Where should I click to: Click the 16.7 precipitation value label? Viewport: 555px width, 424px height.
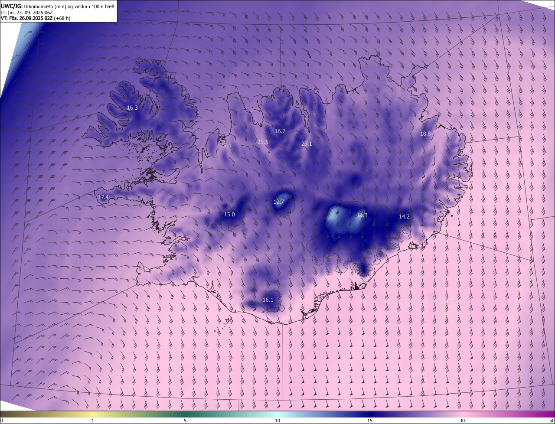[x=280, y=131]
